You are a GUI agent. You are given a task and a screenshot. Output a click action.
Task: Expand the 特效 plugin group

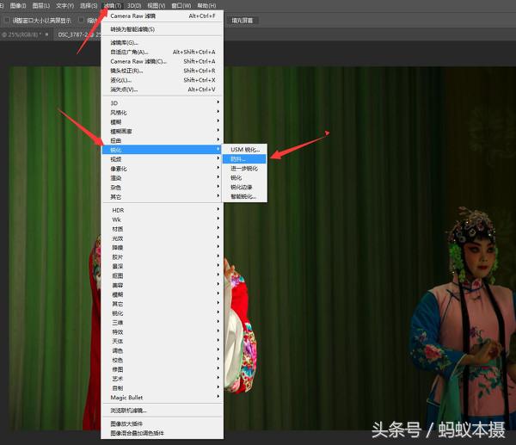coord(163,332)
